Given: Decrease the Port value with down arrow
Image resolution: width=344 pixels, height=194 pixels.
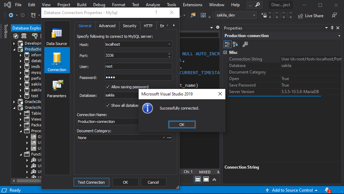Looking at the screenshot, I should [169, 57].
